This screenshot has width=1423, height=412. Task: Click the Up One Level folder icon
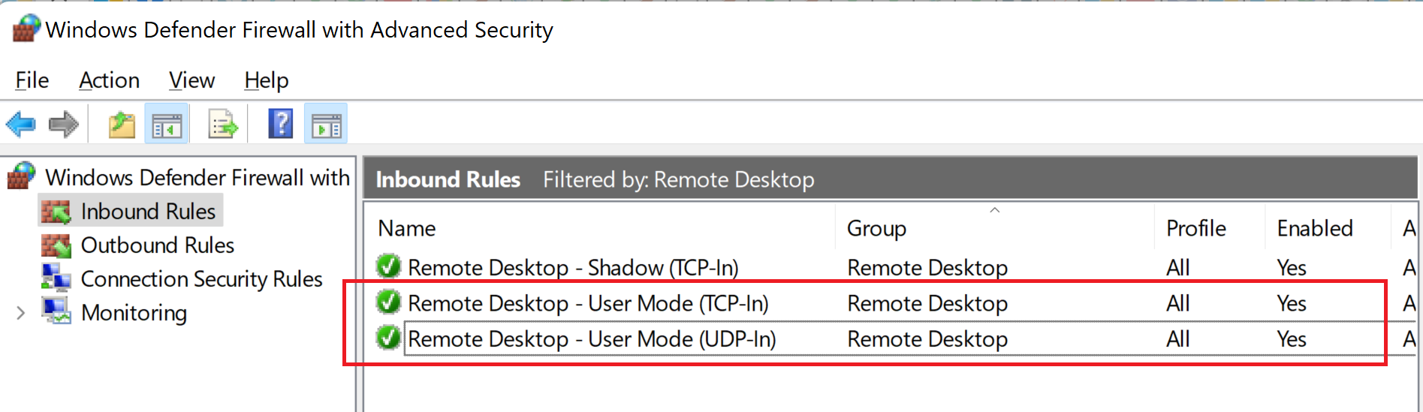tap(122, 124)
